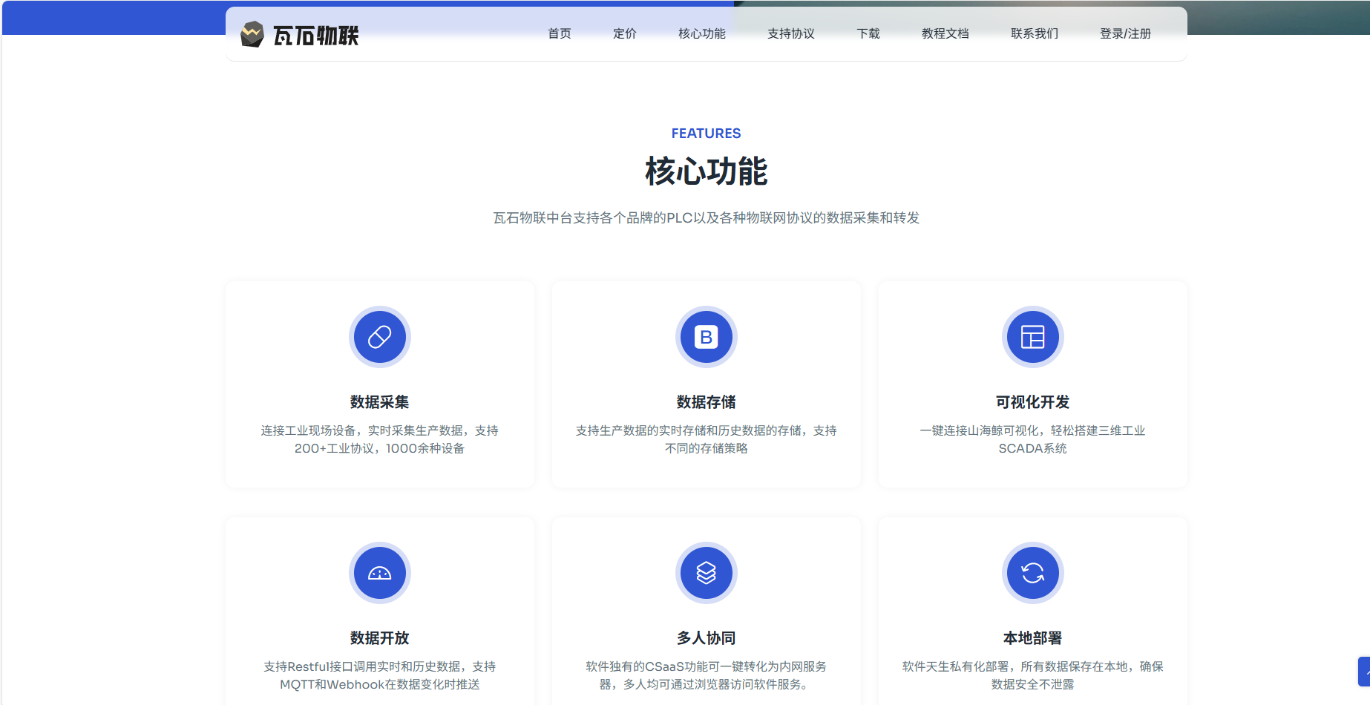Click the description mentioning 不同的存储策略
The image size is (1370, 705).
point(707,439)
